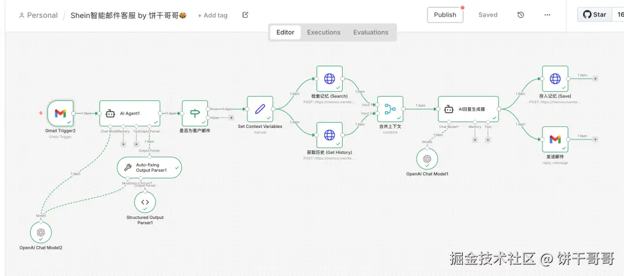Screen dimensions: 624x276
Task: Click the Input 1 port of 合并上下文
Action: [x=377, y=105]
